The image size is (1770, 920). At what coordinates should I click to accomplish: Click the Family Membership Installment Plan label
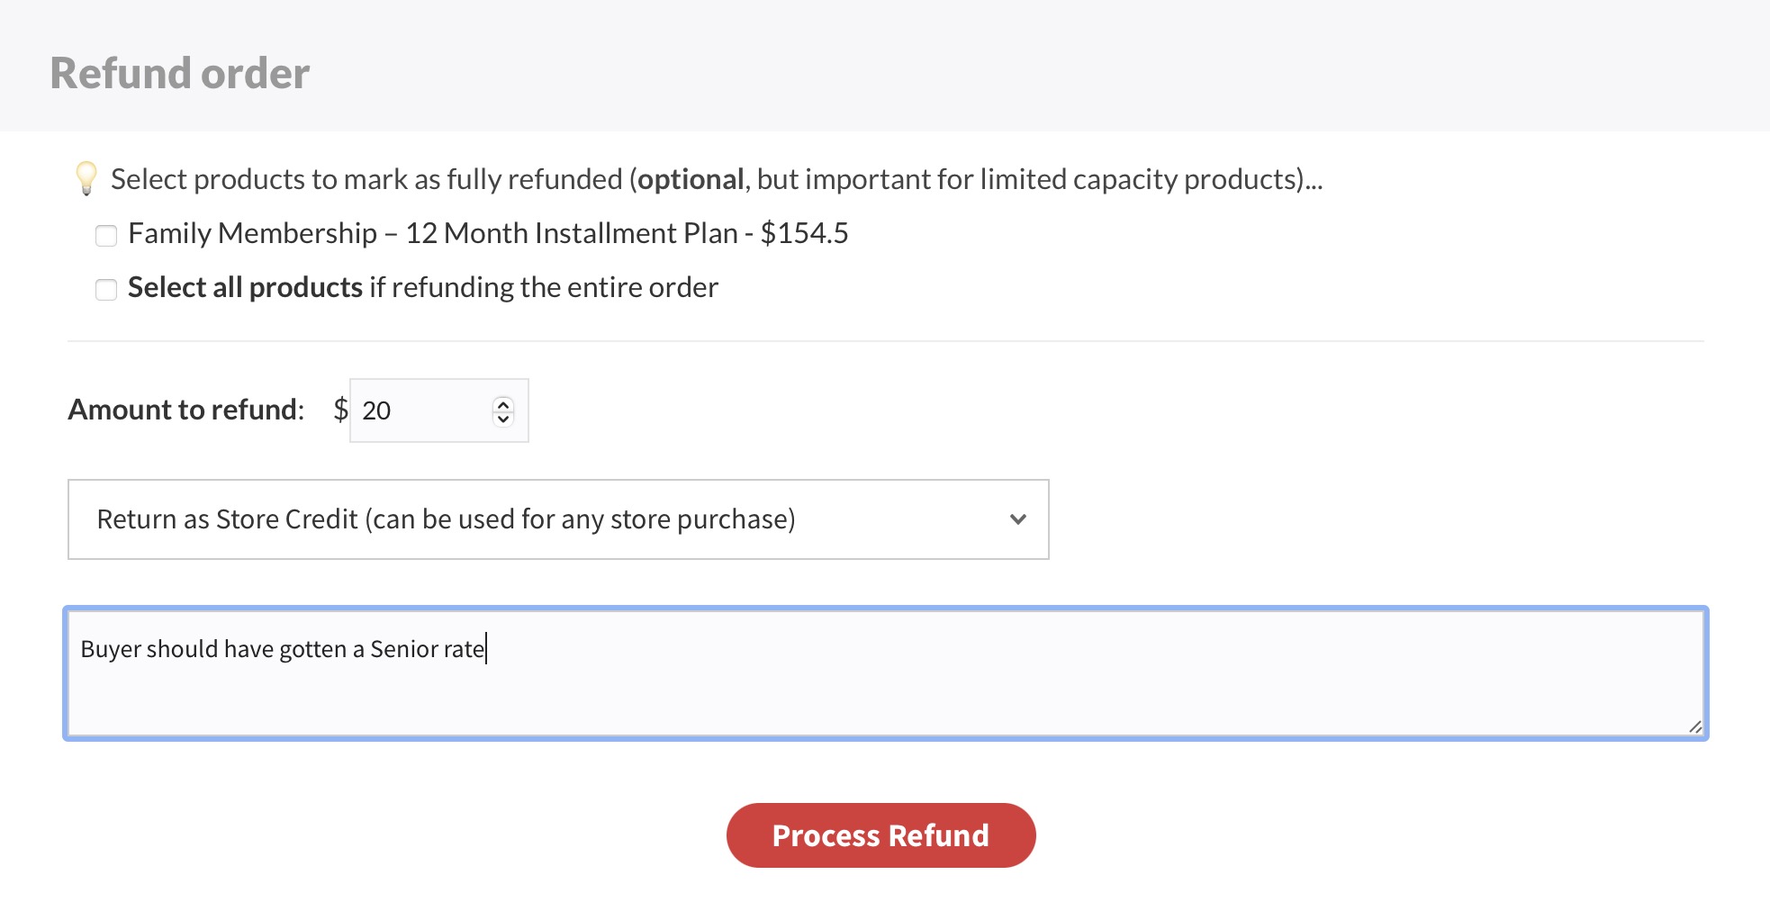pyautogui.click(x=432, y=233)
